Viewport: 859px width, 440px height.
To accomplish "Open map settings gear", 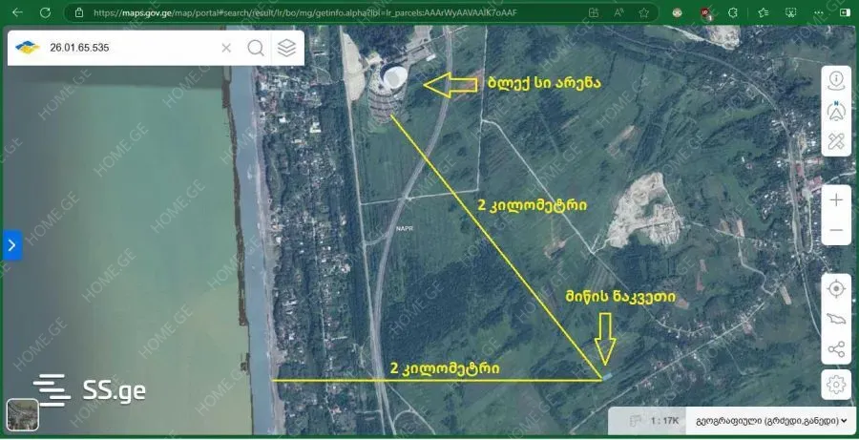I will pyautogui.click(x=836, y=384).
